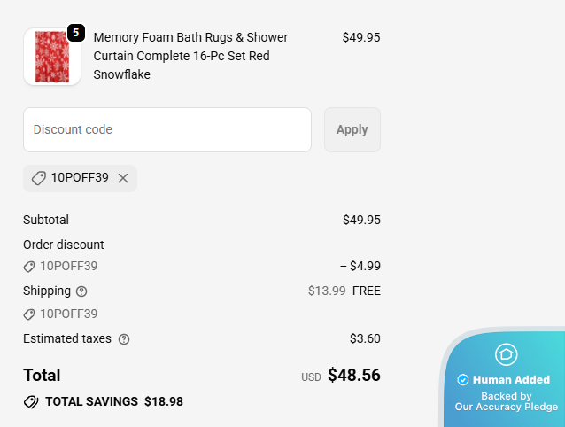Image resolution: width=565 pixels, height=427 pixels.
Task: Remove the 10POFF39 discount code chip
Action: pyautogui.click(x=123, y=178)
